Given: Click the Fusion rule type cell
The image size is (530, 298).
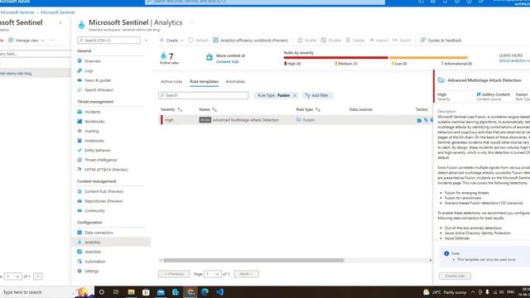Looking at the screenshot, I should click(306, 120).
